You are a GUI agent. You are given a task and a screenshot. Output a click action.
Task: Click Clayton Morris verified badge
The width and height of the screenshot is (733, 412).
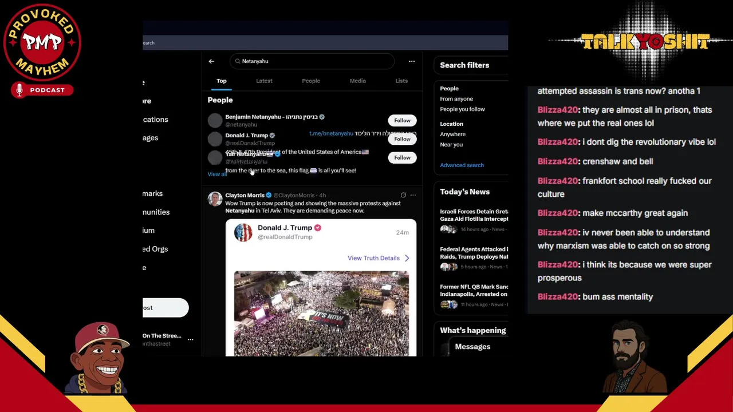pyautogui.click(x=269, y=195)
